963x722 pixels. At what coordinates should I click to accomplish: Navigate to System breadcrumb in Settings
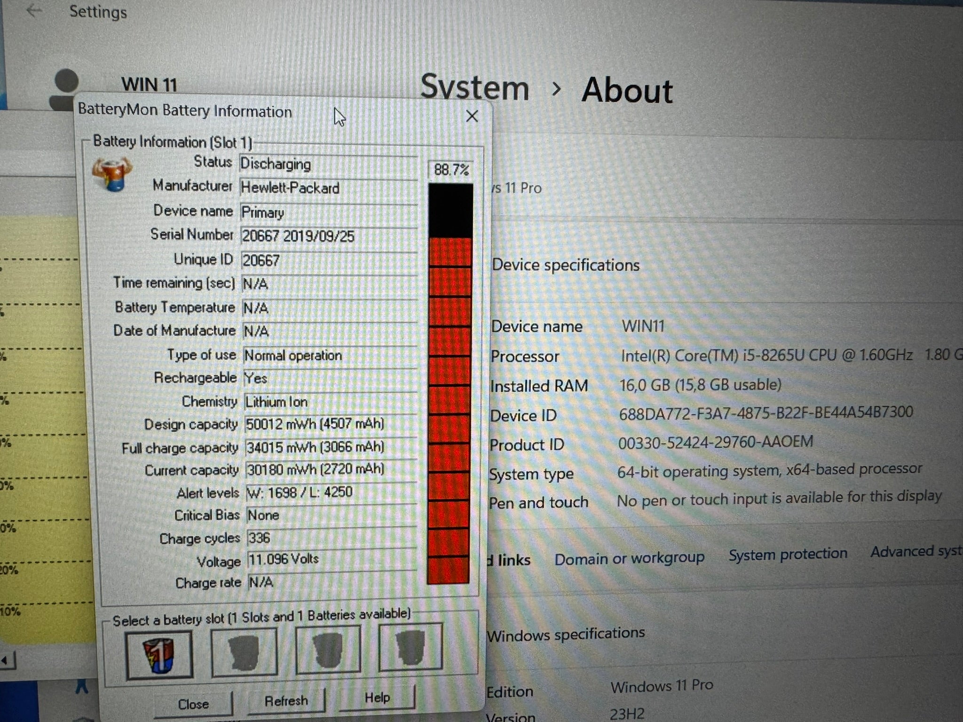[474, 87]
